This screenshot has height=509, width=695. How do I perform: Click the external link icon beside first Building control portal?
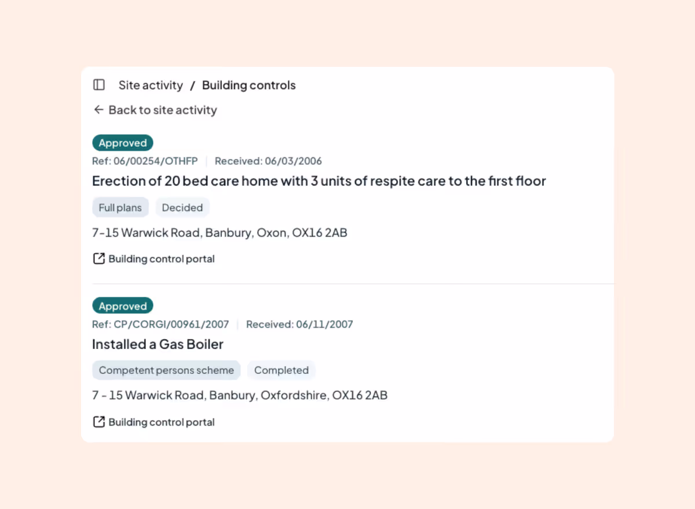[x=98, y=259]
